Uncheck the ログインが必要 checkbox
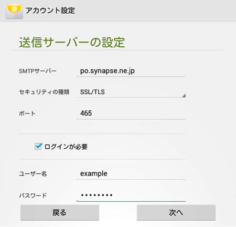Screen dimensions: 236x227 tap(38, 147)
